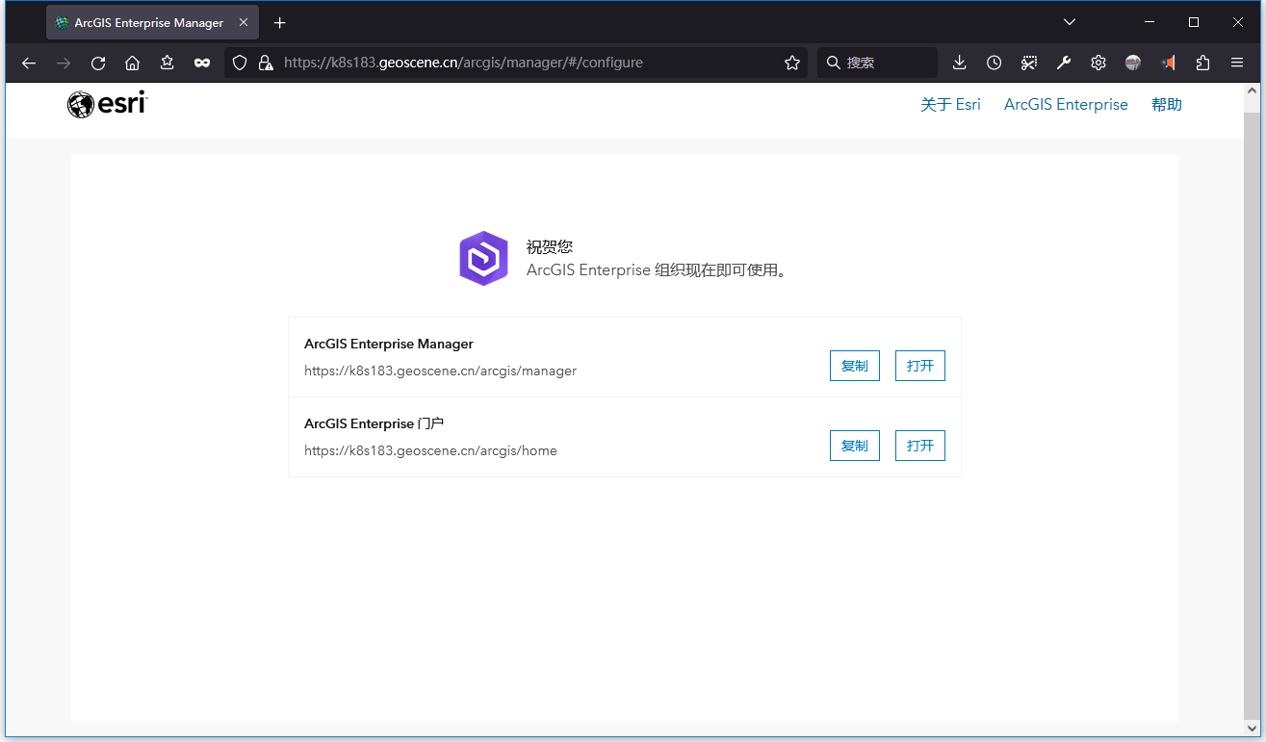This screenshot has height=742, width=1266.
Task: Open the browser hamburger menu
Action: (1237, 63)
